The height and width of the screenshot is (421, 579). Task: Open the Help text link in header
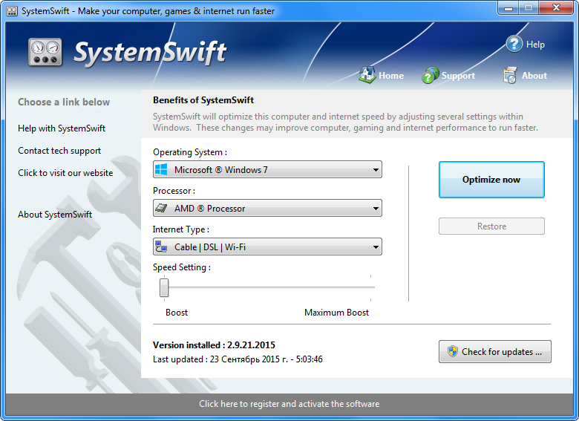tap(535, 45)
